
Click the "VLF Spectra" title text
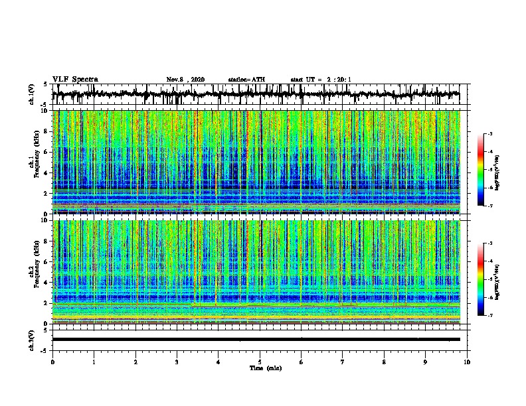point(75,80)
